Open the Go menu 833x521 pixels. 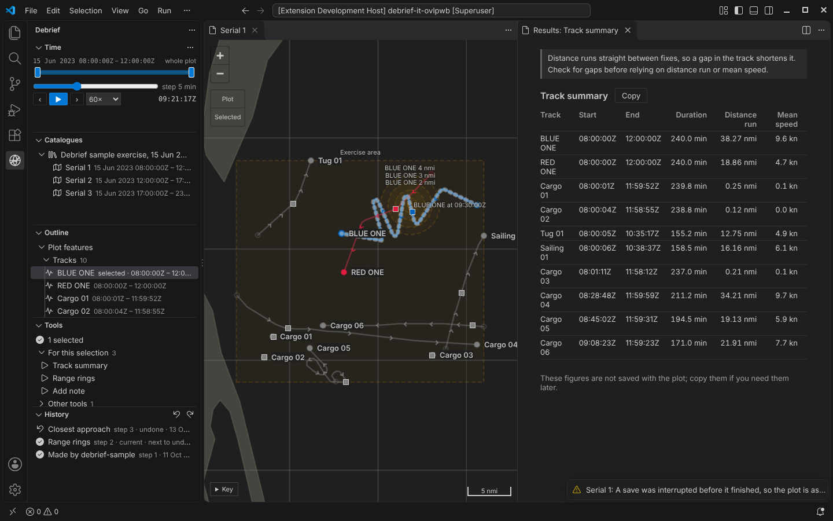click(143, 10)
